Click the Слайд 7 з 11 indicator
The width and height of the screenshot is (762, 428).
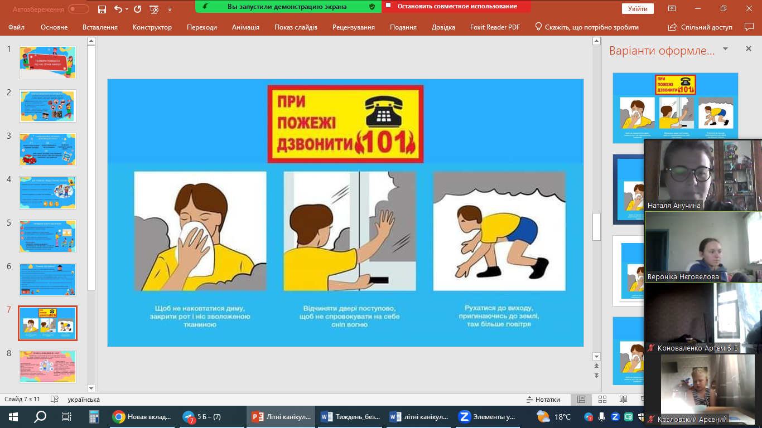22,400
